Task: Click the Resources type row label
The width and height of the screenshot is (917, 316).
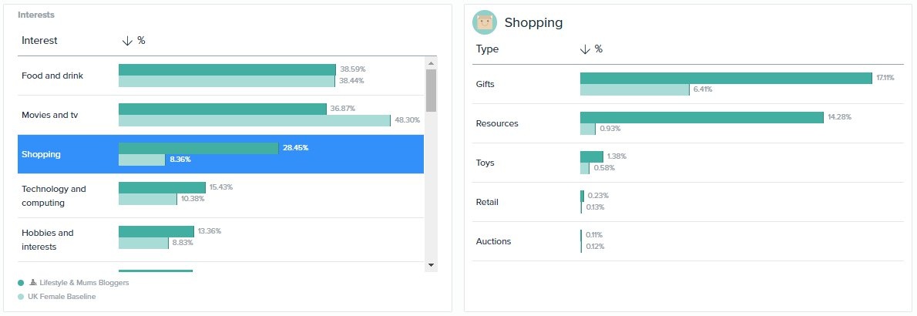Action: pos(497,123)
